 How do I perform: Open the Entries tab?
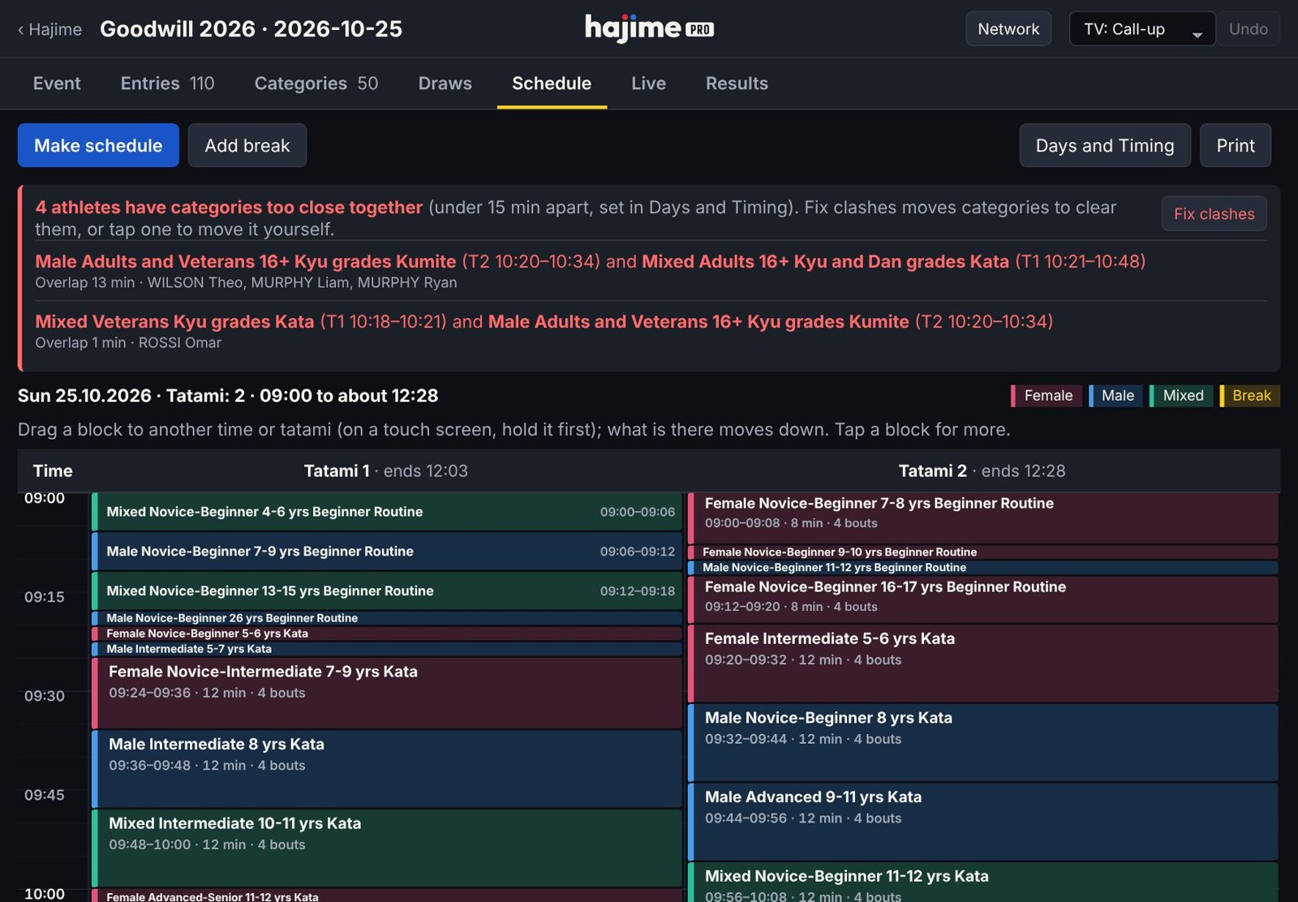click(x=167, y=84)
